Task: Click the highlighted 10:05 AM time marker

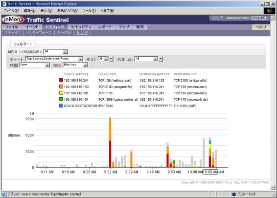Action: (x=210, y=172)
